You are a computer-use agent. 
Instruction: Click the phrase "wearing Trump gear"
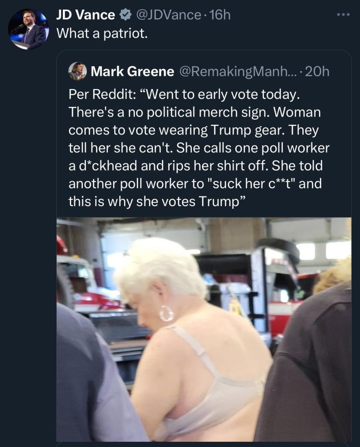tap(226, 130)
